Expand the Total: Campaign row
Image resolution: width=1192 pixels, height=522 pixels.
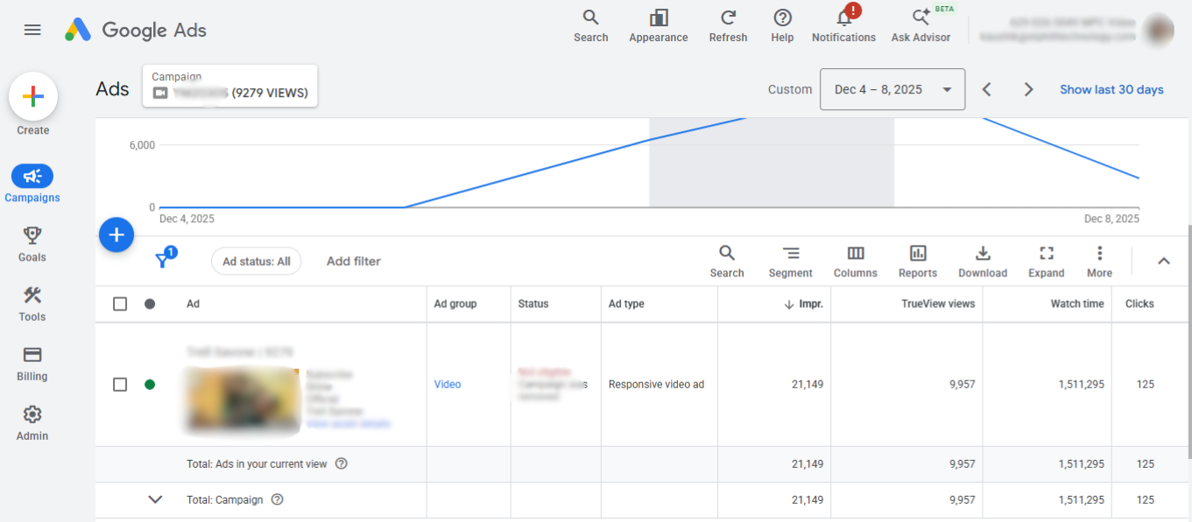click(x=155, y=499)
